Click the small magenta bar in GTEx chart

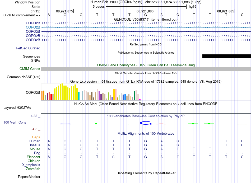click(140, 100)
